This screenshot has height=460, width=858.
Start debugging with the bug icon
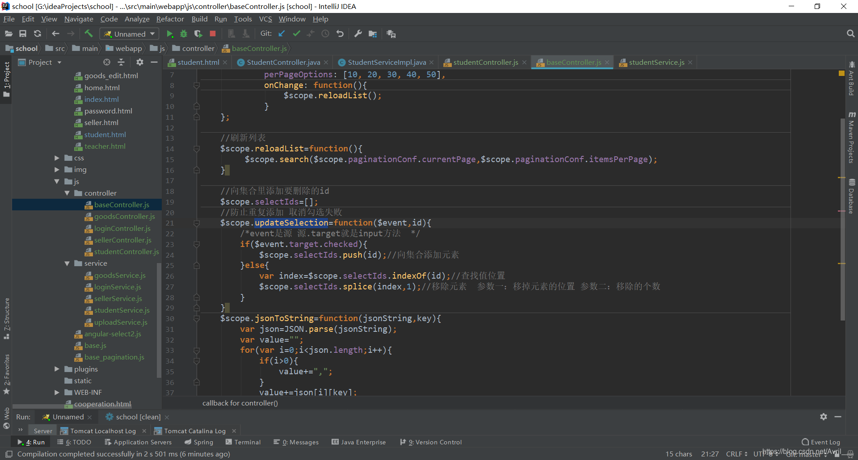coord(184,33)
